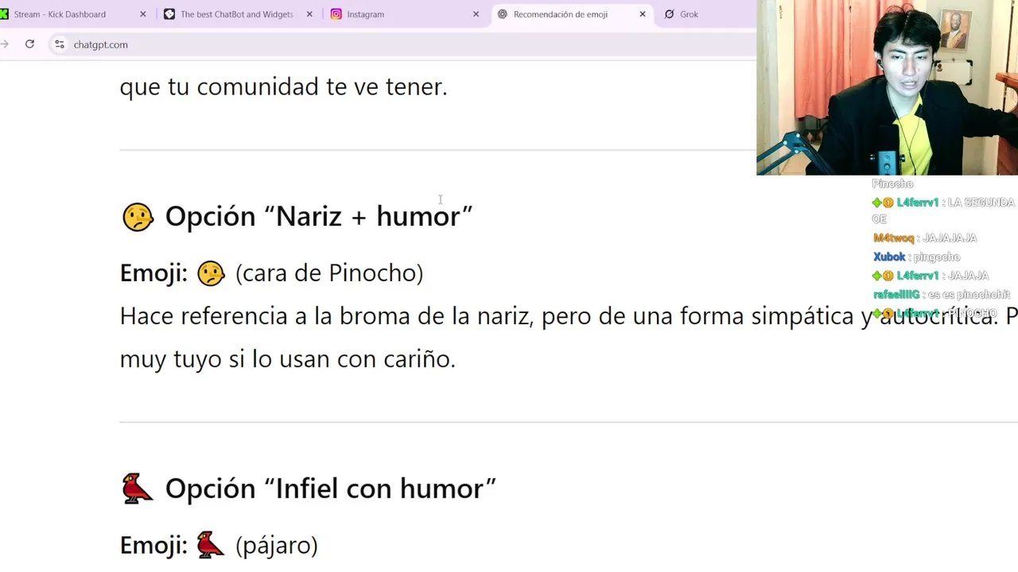
Task: Close the Instagram tab
Action: click(x=476, y=14)
